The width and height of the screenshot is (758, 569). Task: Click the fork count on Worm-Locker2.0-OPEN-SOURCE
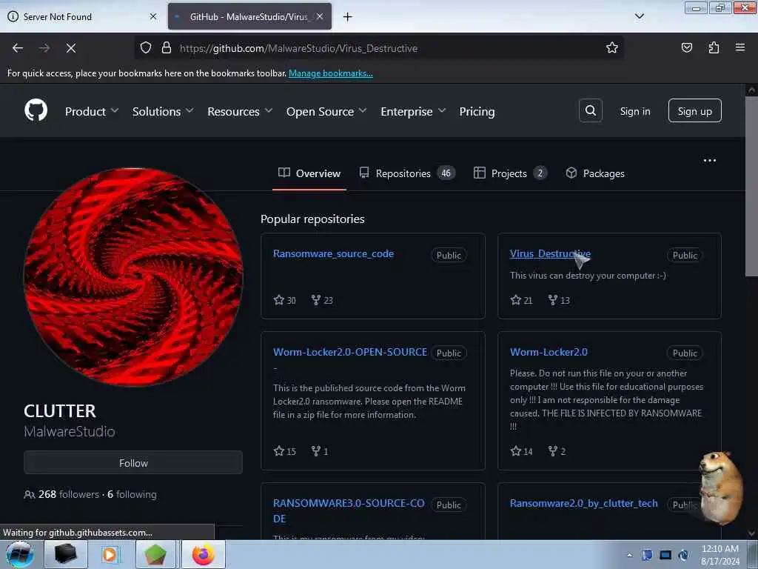pos(320,451)
